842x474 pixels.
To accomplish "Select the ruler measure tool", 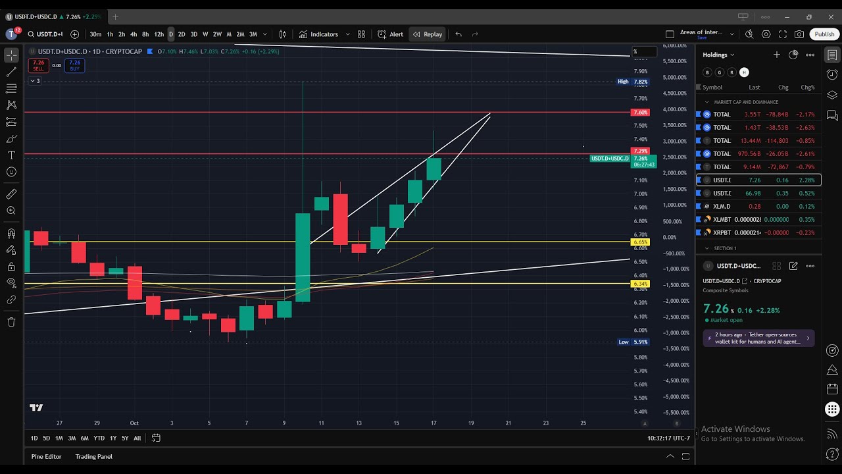I will (x=11, y=194).
